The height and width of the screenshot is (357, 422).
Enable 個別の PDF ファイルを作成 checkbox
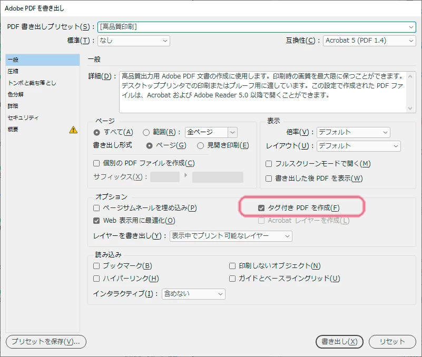(x=96, y=163)
